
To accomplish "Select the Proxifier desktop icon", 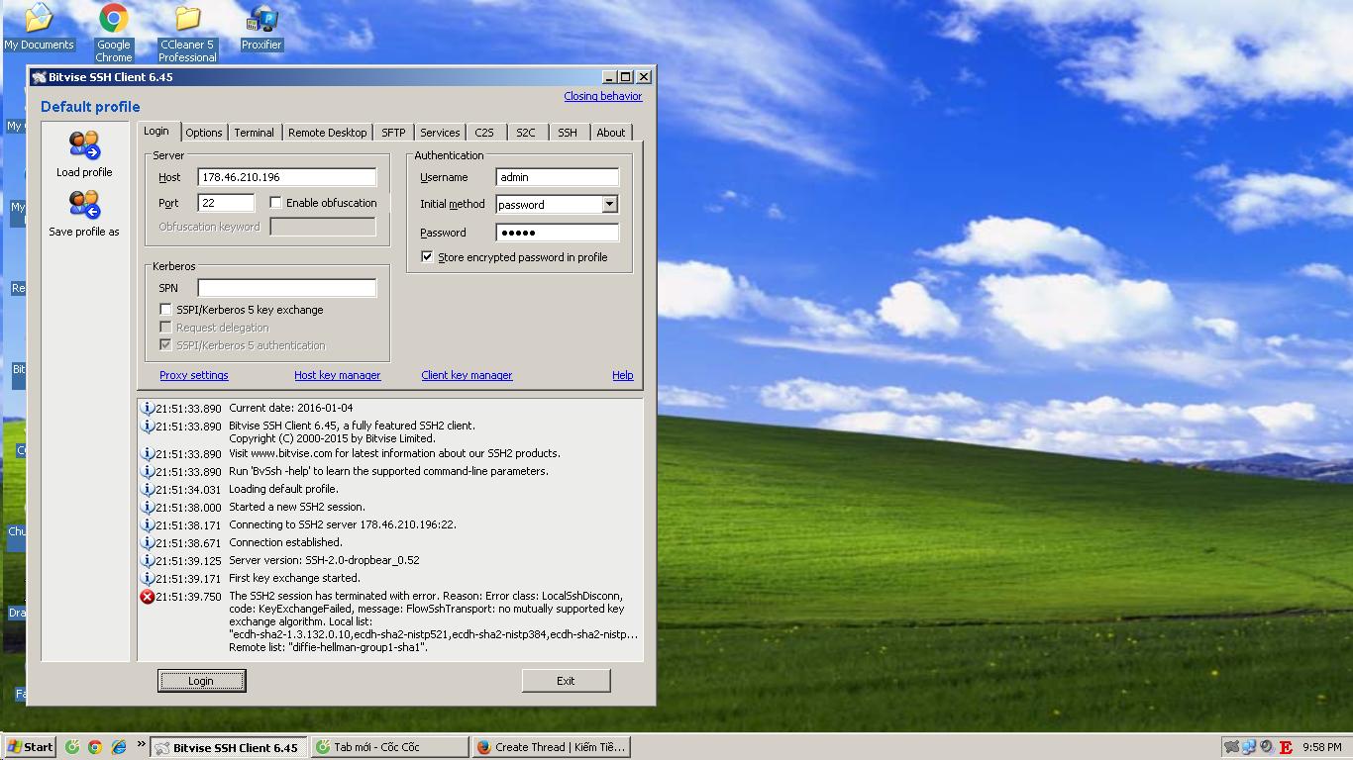I will [261, 27].
